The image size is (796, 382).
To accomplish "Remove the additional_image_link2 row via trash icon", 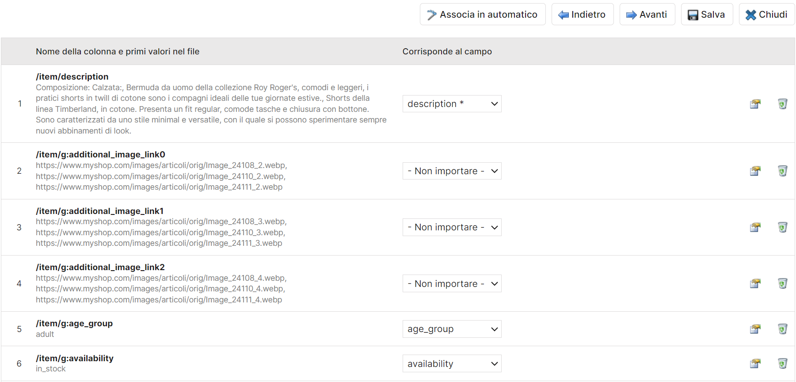I will [x=782, y=283].
